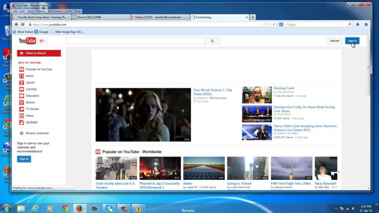The height and width of the screenshot is (213, 379).
Task: Click the Popular on YouTube - Worldwide heading
Action: (132, 152)
